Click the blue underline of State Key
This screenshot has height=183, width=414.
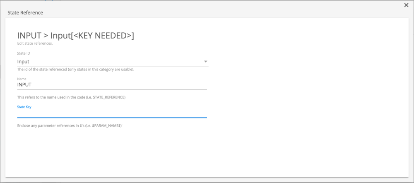pos(112,118)
